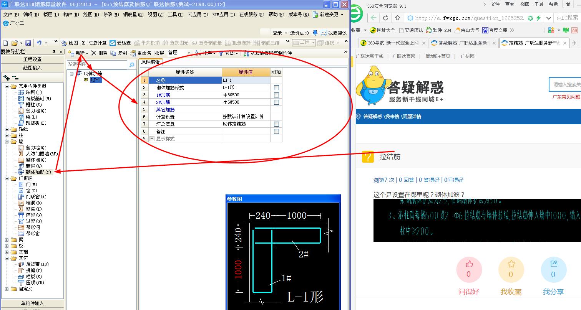This screenshot has height=310, width=581.
Task: Expand the 轴线 tree folder
Action: 7,129
